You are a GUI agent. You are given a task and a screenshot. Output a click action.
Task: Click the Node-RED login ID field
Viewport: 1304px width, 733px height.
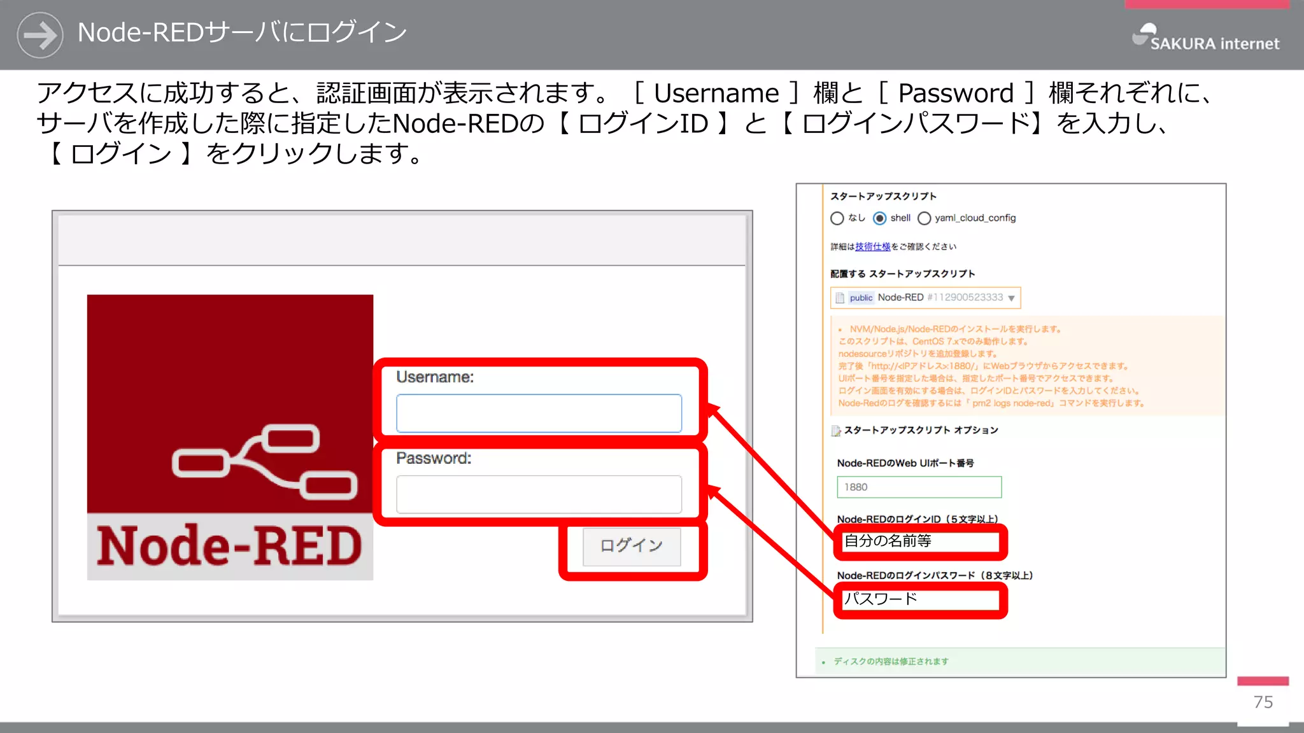[x=920, y=541]
